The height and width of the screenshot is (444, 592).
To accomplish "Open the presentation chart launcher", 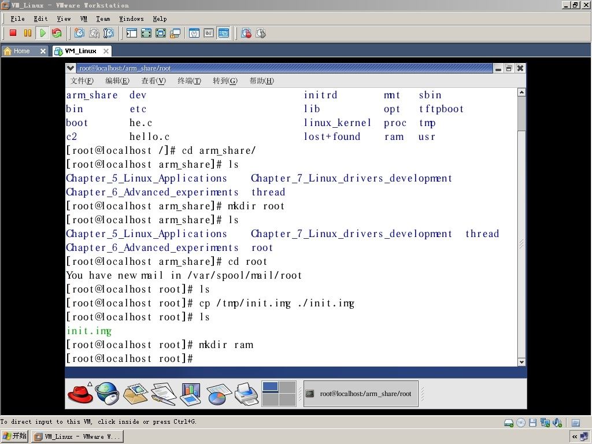I will [x=191, y=394].
